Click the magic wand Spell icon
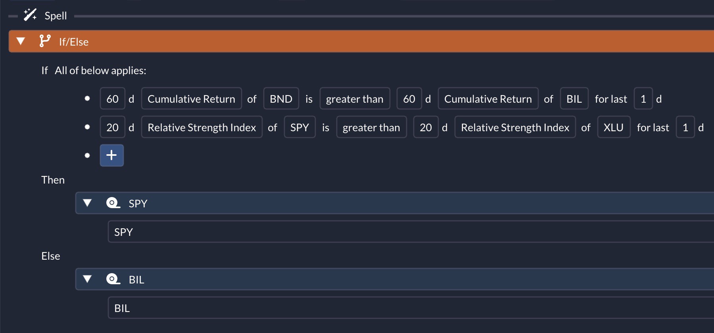Viewport: 714px width, 333px height. click(30, 15)
